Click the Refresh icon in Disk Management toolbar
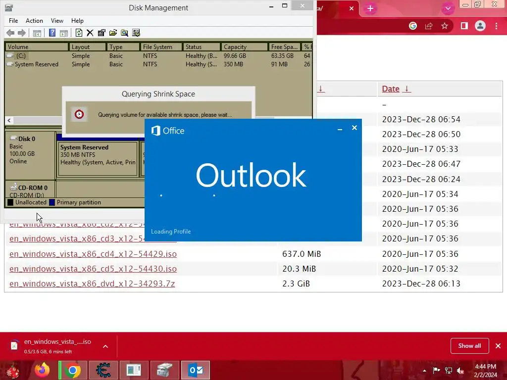 tap(79, 33)
